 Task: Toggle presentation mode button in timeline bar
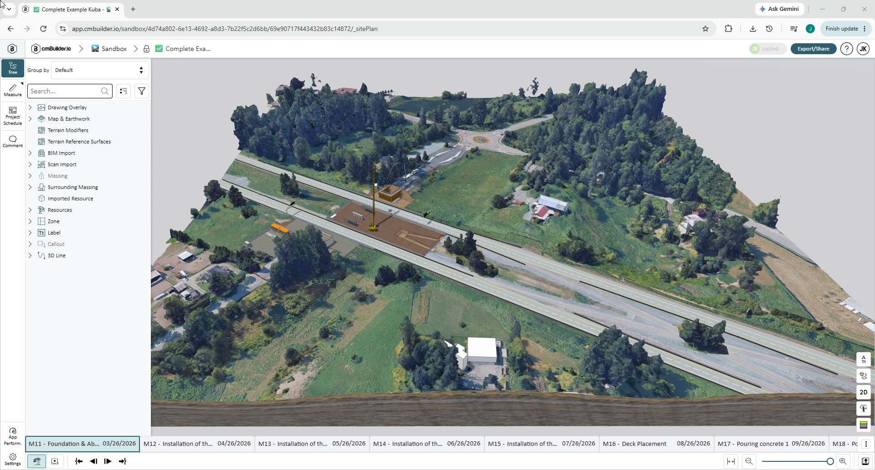[x=55, y=461]
